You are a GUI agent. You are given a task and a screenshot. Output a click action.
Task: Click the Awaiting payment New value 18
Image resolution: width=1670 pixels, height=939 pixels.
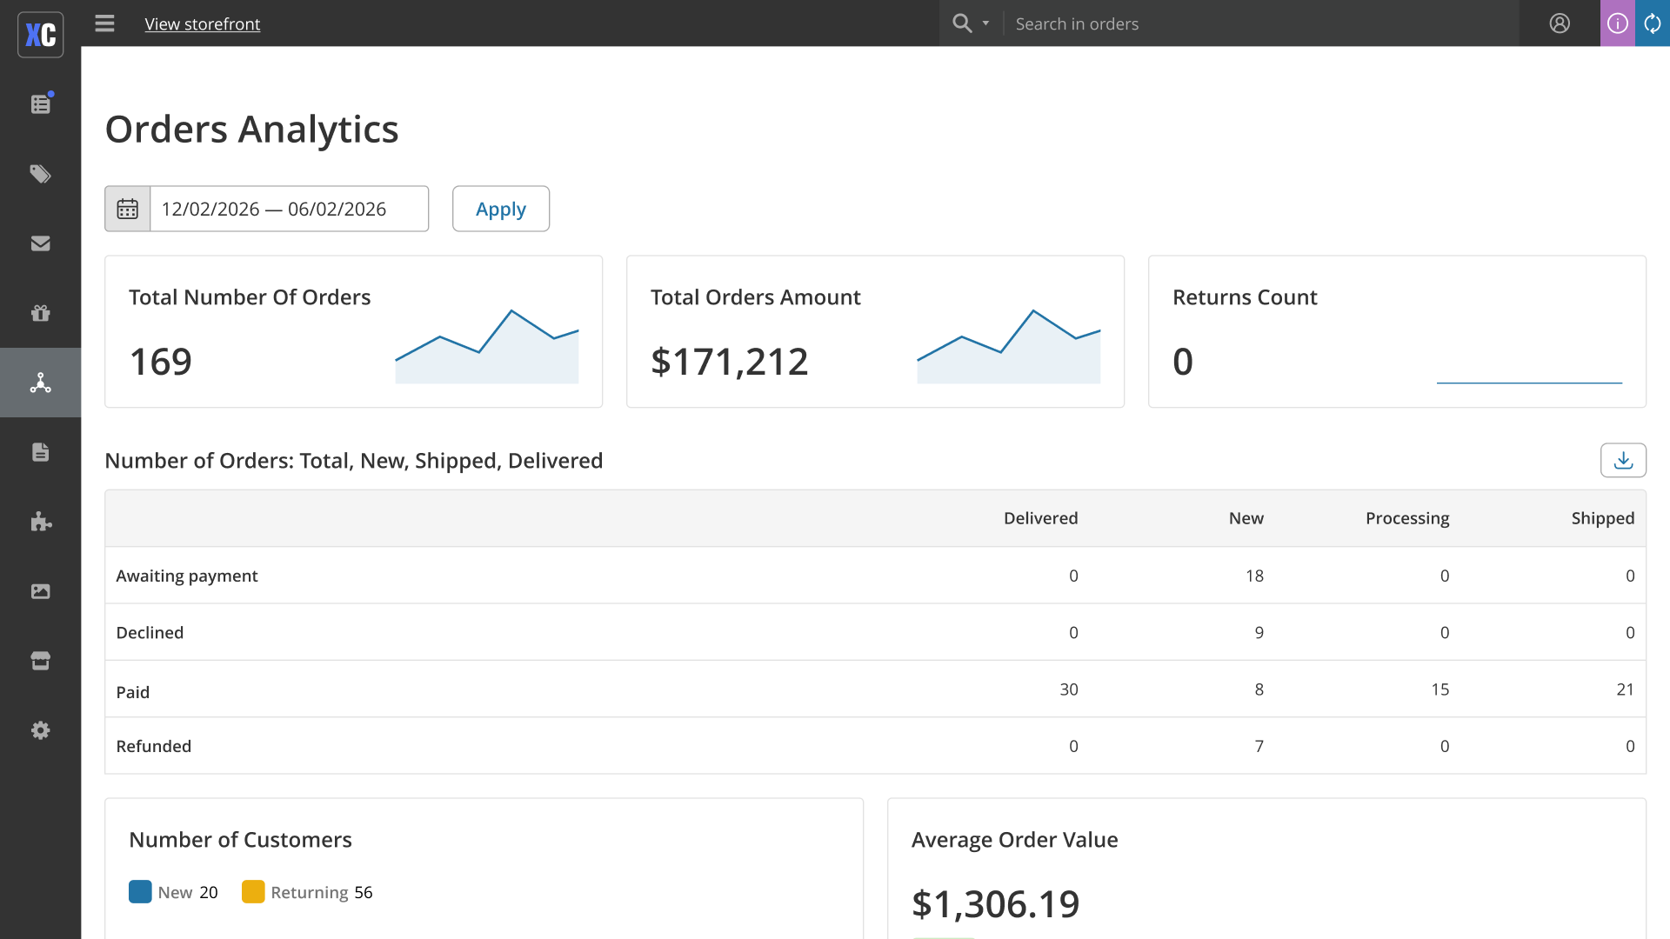coord(1254,576)
